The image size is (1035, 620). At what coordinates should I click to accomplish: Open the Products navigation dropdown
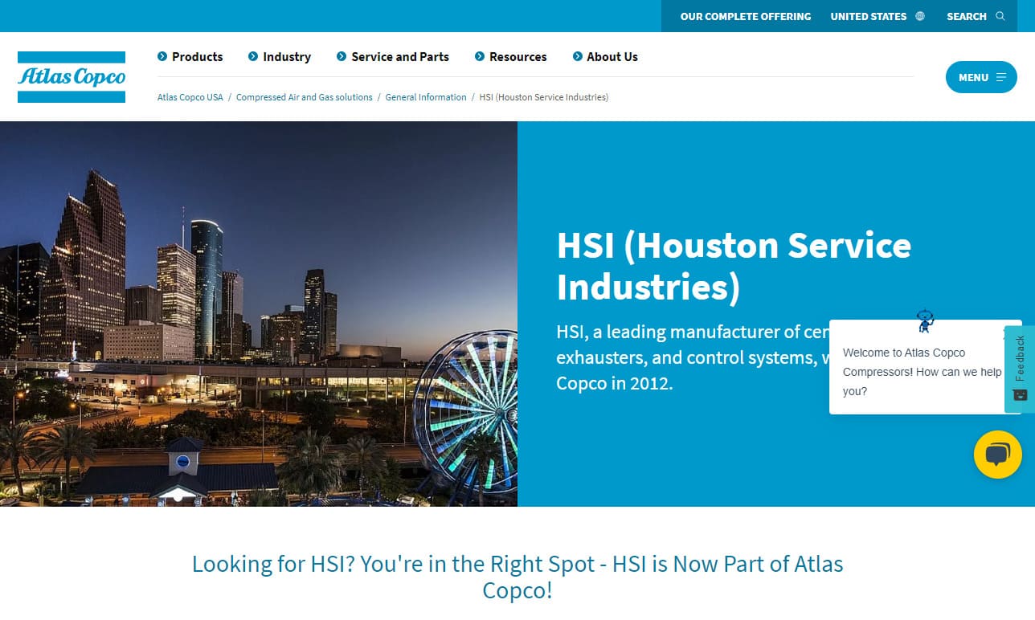[x=196, y=56]
